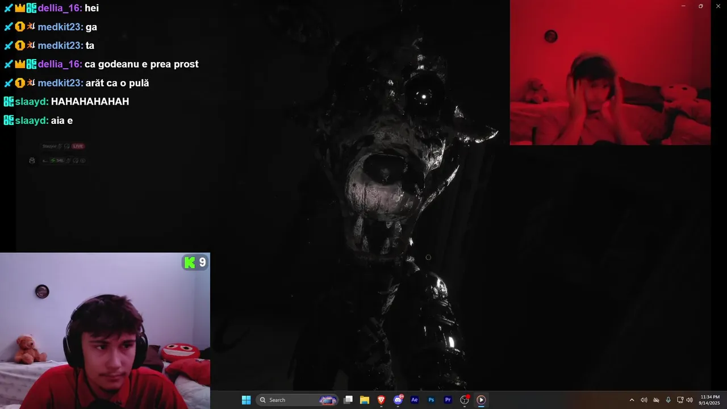Open Discord from the taskbar
727x409 pixels.
[398, 400]
